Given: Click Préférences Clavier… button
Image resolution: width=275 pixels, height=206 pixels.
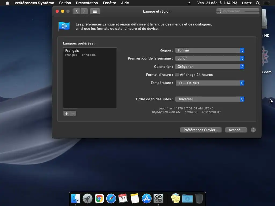Looking at the screenshot, I should point(201,130).
